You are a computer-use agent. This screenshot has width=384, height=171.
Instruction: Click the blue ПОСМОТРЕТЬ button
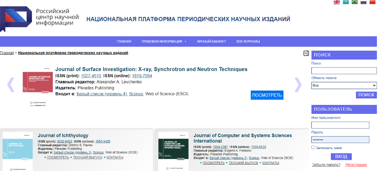tap(267, 95)
